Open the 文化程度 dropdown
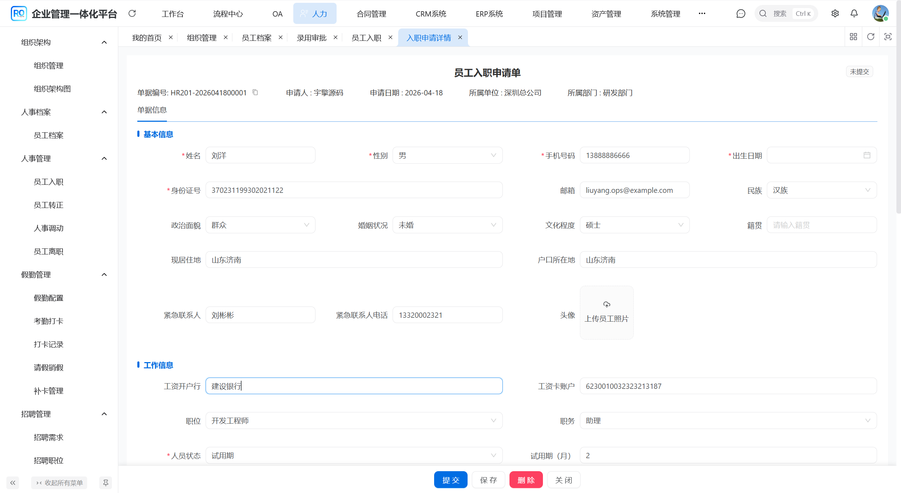The height and width of the screenshot is (493, 901). 634,225
